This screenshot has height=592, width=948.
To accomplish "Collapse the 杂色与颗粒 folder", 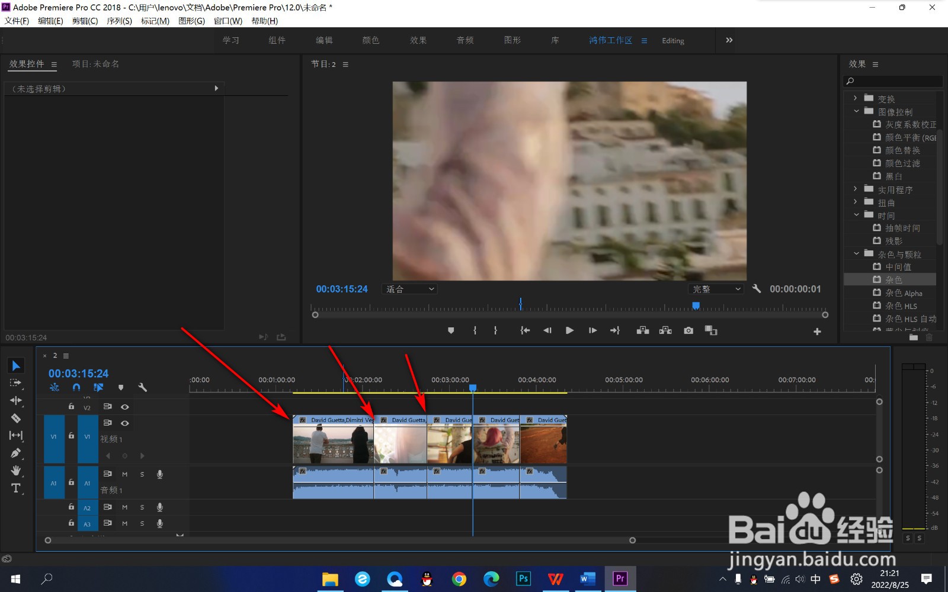I will pyautogui.click(x=856, y=253).
